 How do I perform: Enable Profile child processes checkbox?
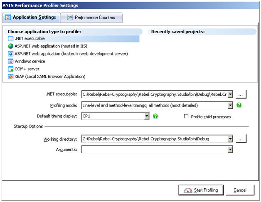pos(186,116)
